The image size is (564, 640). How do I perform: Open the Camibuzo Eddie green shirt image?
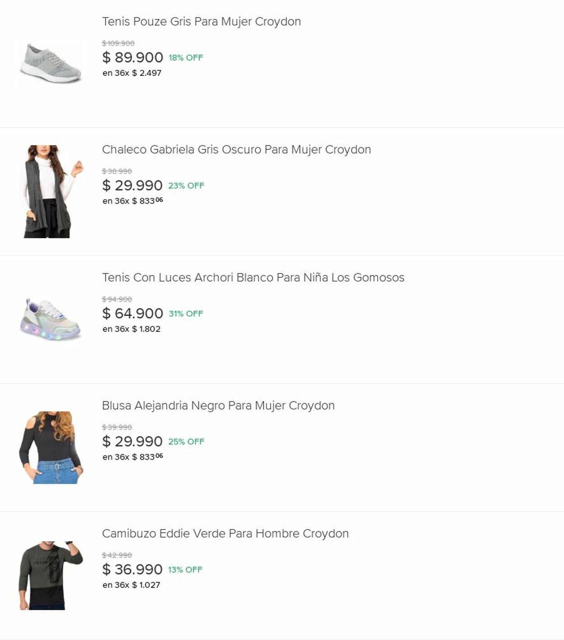(51, 576)
